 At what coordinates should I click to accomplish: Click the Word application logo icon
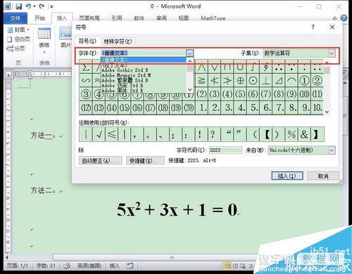pyautogui.click(x=8, y=6)
